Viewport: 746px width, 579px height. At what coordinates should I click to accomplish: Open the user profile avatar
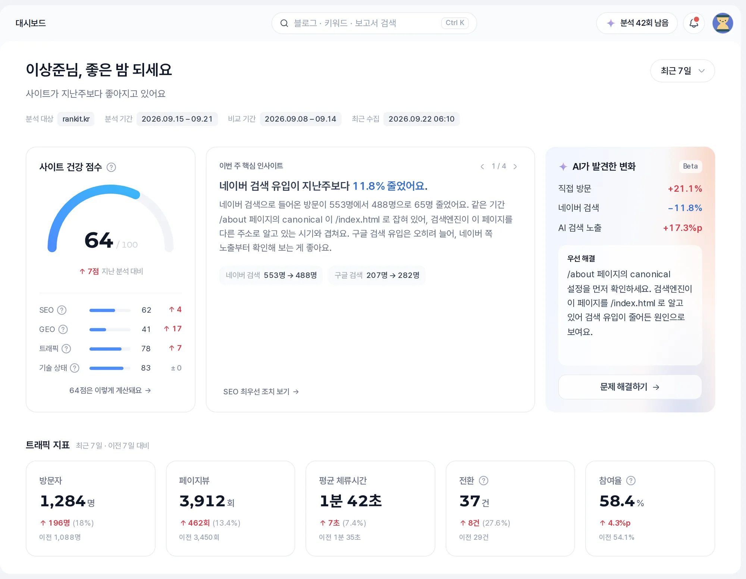tap(723, 23)
